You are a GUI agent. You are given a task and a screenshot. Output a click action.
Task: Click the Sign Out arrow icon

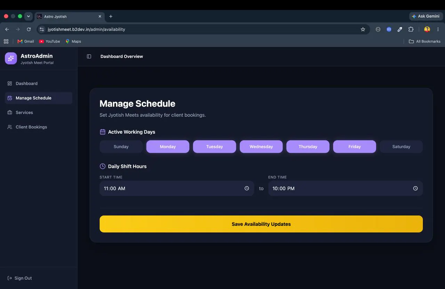(10, 278)
